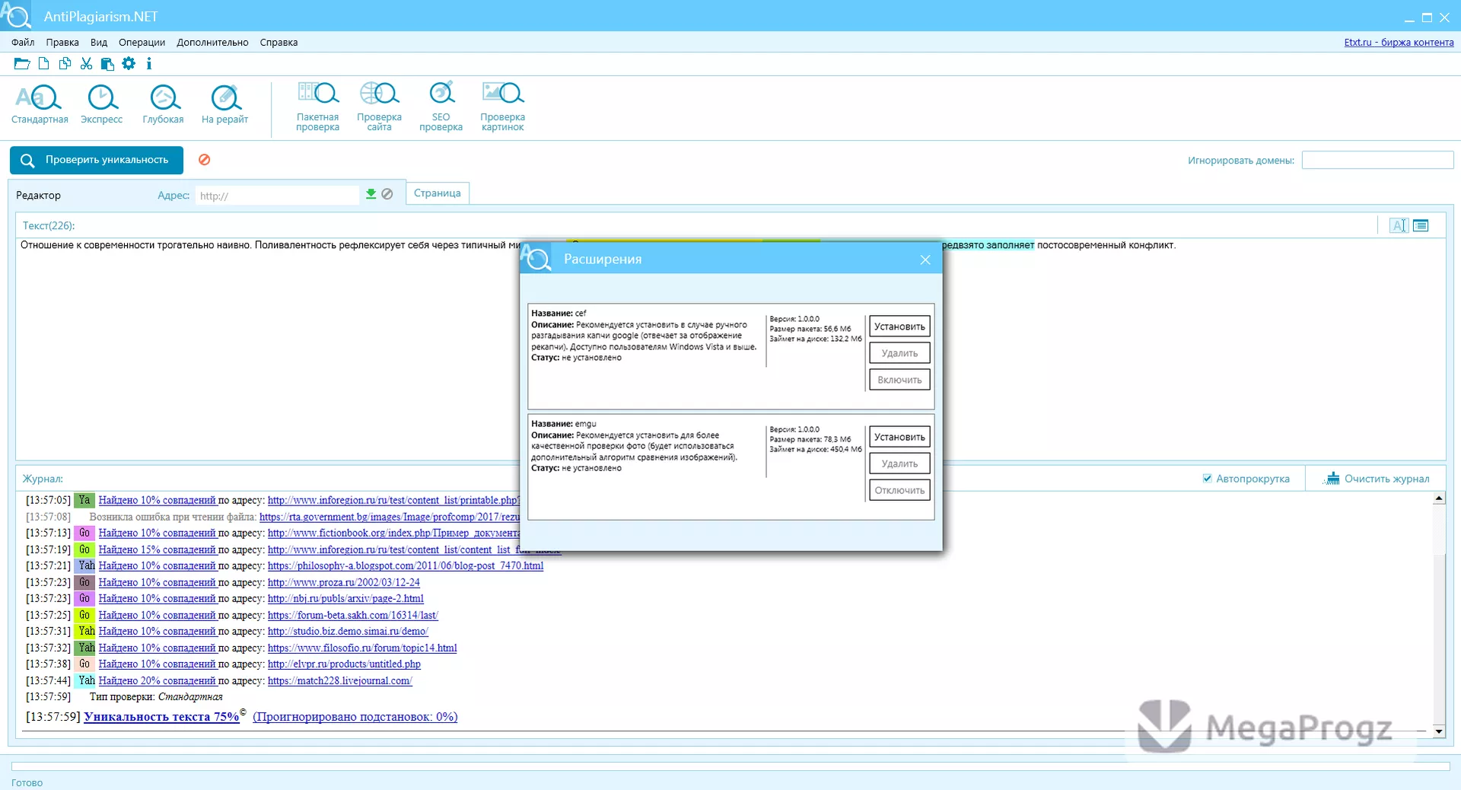This screenshot has height=790, width=1461.
Task: Toggle the Автопрокрутка checkbox
Action: click(x=1207, y=479)
